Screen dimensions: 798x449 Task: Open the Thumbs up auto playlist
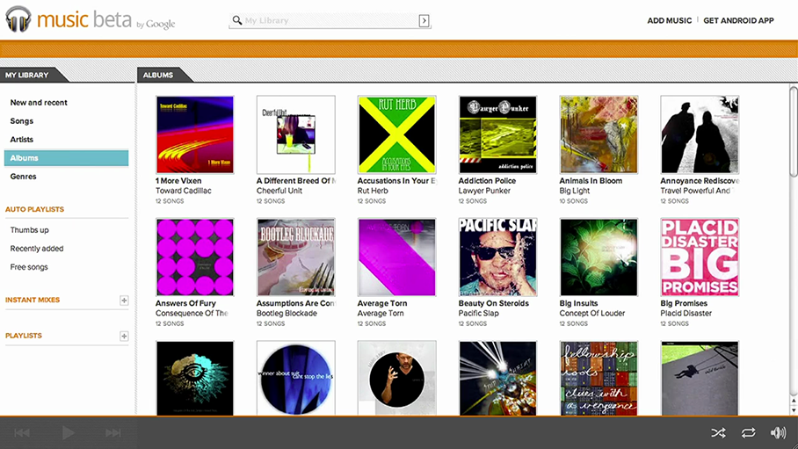[x=30, y=230]
